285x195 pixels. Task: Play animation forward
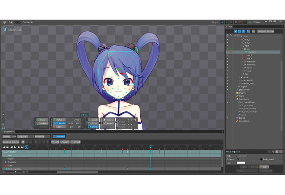point(15,147)
